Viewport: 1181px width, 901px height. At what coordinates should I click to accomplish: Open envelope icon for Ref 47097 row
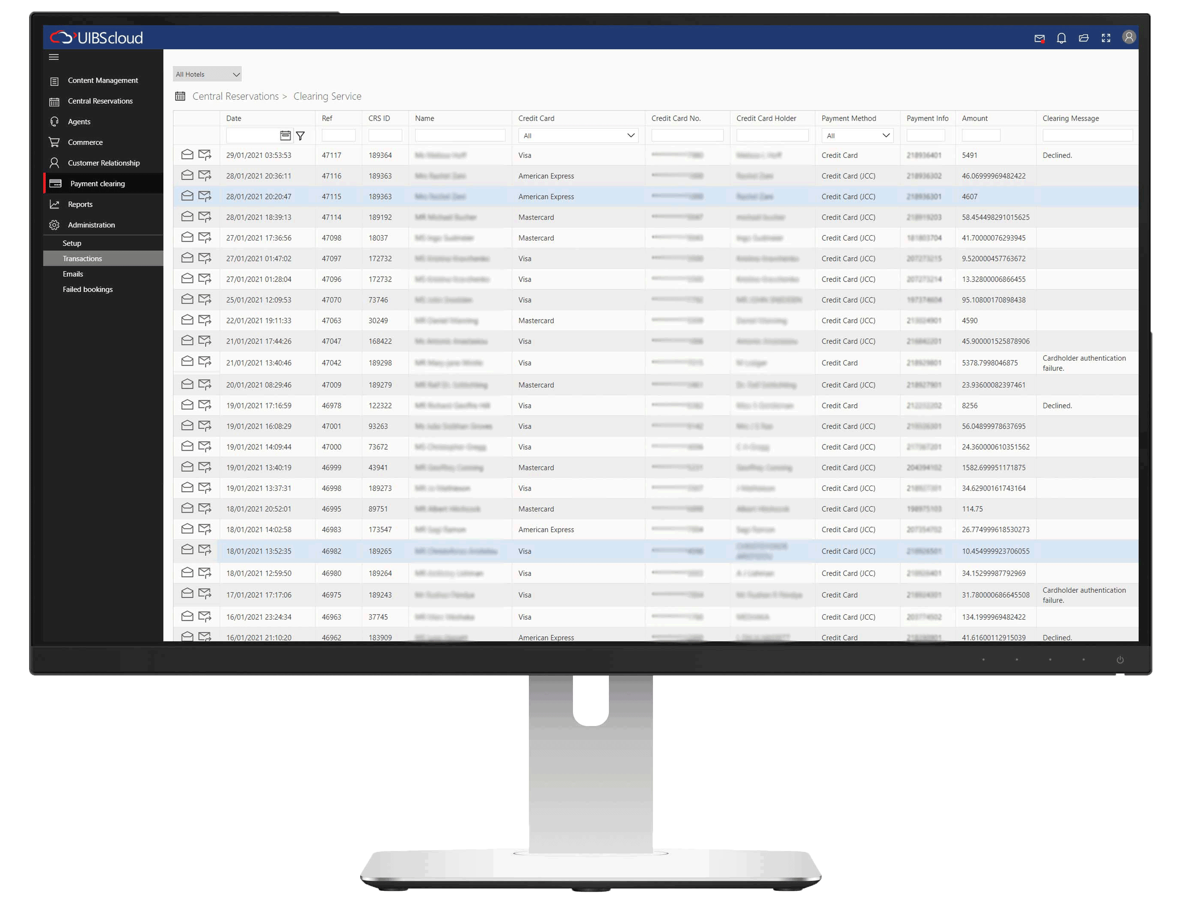coord(187,258)
